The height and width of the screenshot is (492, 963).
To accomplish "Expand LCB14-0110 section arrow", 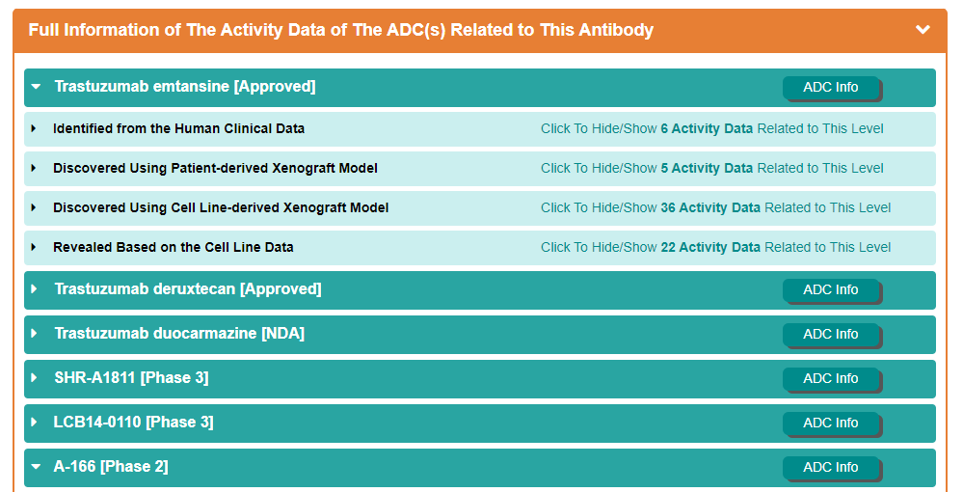I will tap(36, 423).
